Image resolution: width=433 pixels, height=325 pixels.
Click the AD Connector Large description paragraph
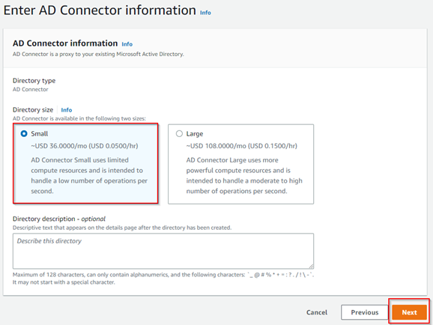tap(244, 176)
